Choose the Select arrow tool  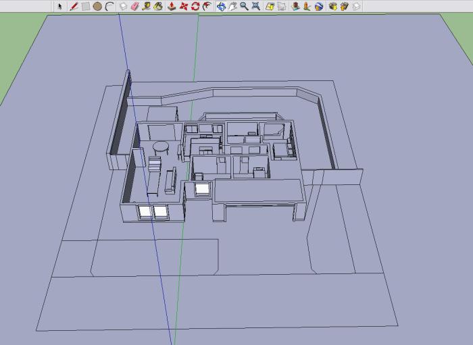tap(60, 6)
